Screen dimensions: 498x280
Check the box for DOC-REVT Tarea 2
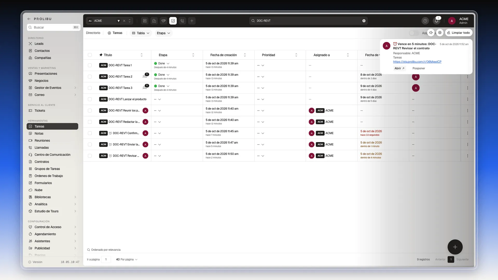click(x=90, y=77)
